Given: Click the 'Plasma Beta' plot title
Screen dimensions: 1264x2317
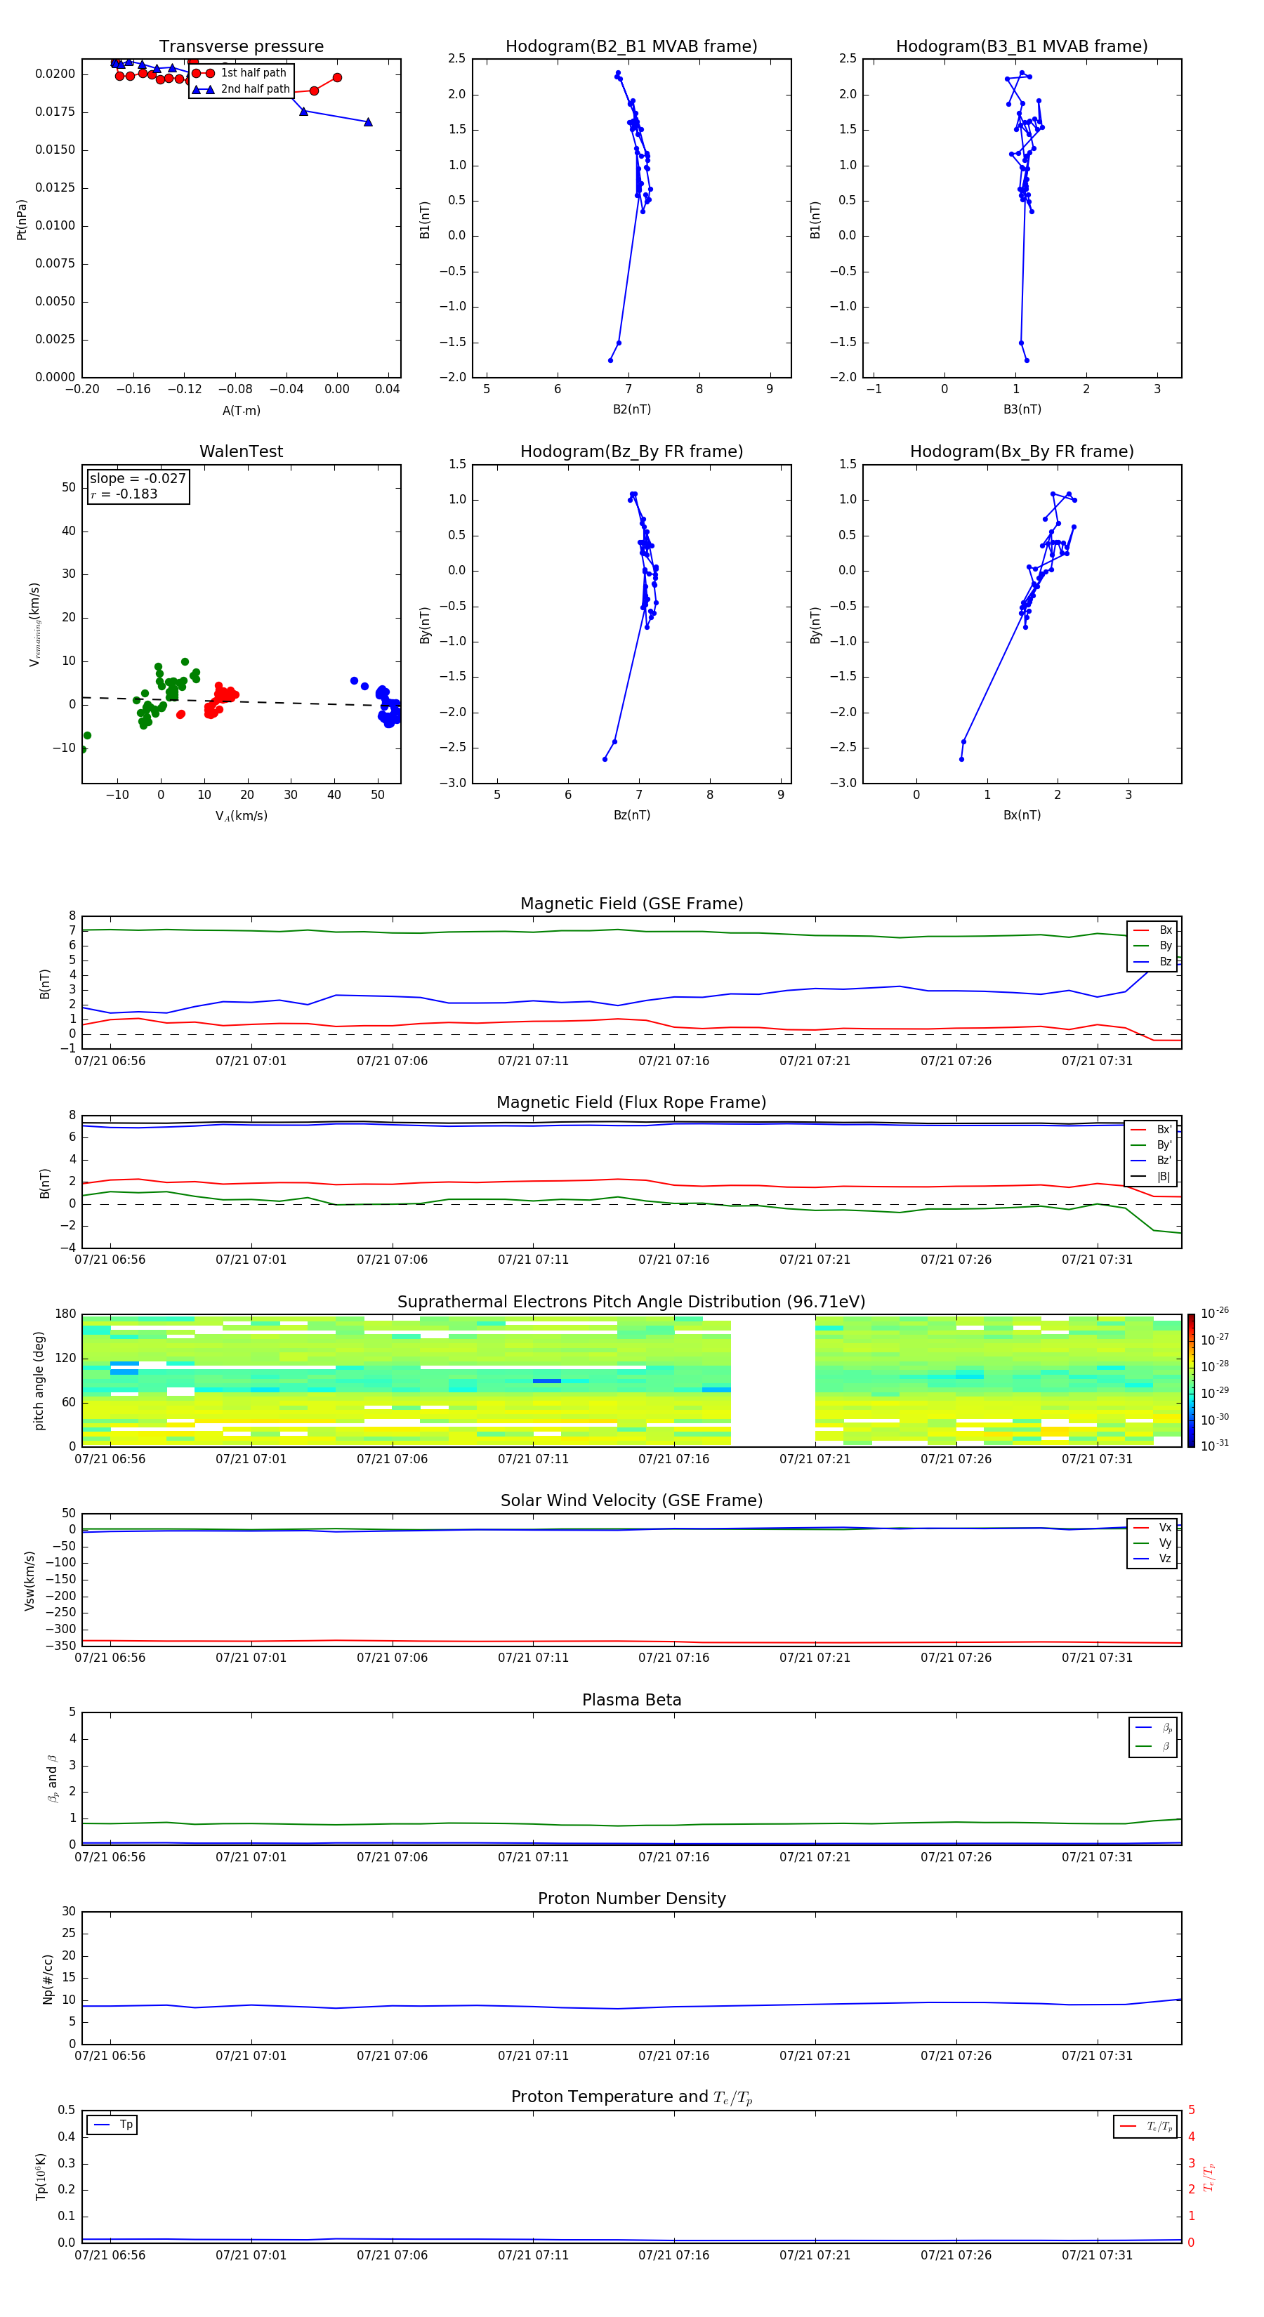Looking at the screenshot, I should (631, 1700).
